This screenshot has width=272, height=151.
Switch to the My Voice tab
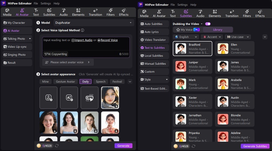pos(188,30)
